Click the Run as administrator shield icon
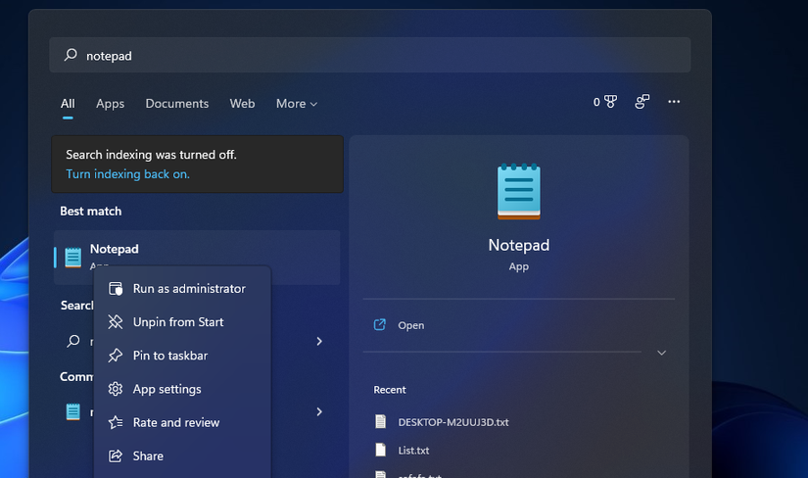Image resolution: width=808 pixels, height=478 pixels. 116,289
